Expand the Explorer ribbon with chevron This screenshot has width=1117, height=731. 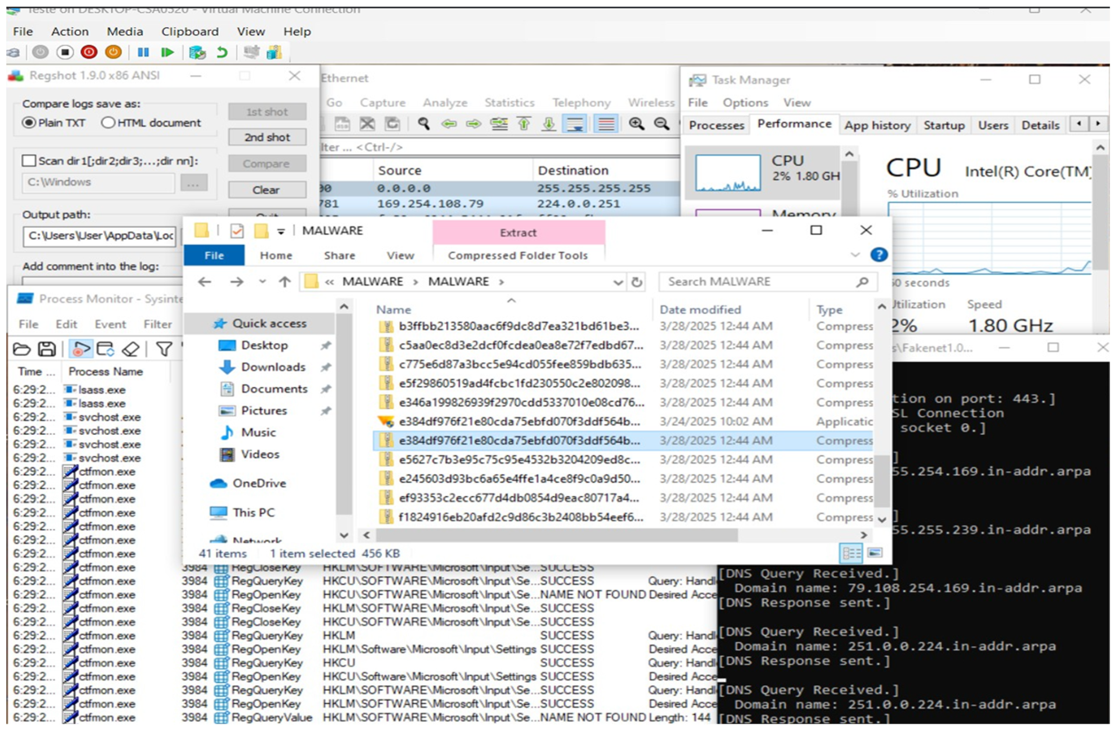click(x=855, y=255)
